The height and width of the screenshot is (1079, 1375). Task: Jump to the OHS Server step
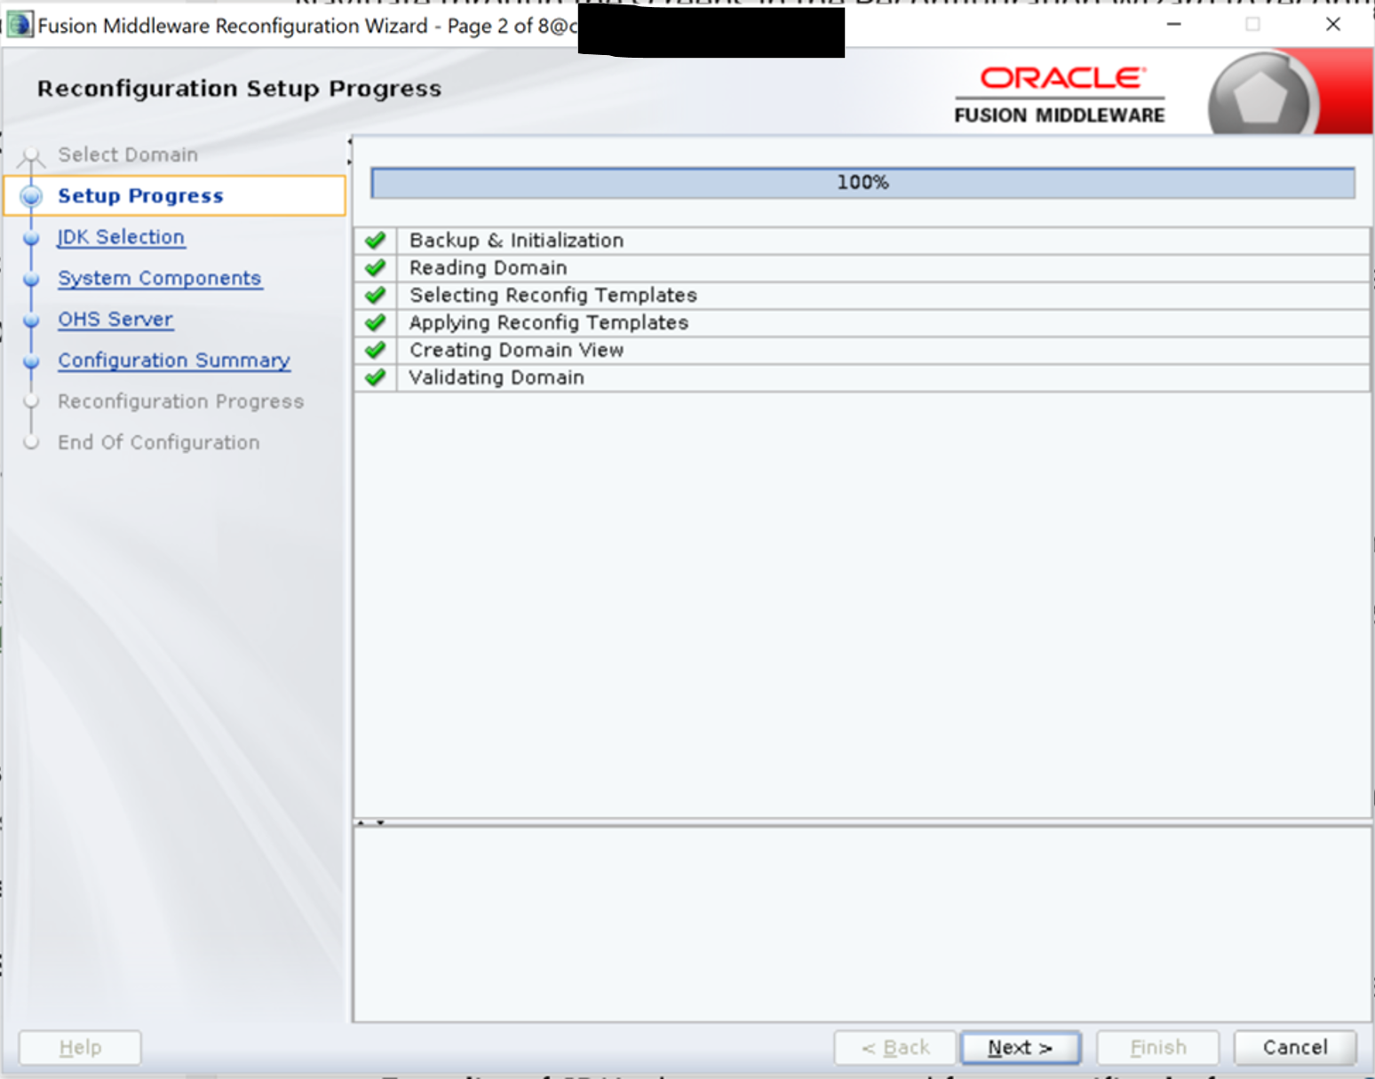pos(115,319)
